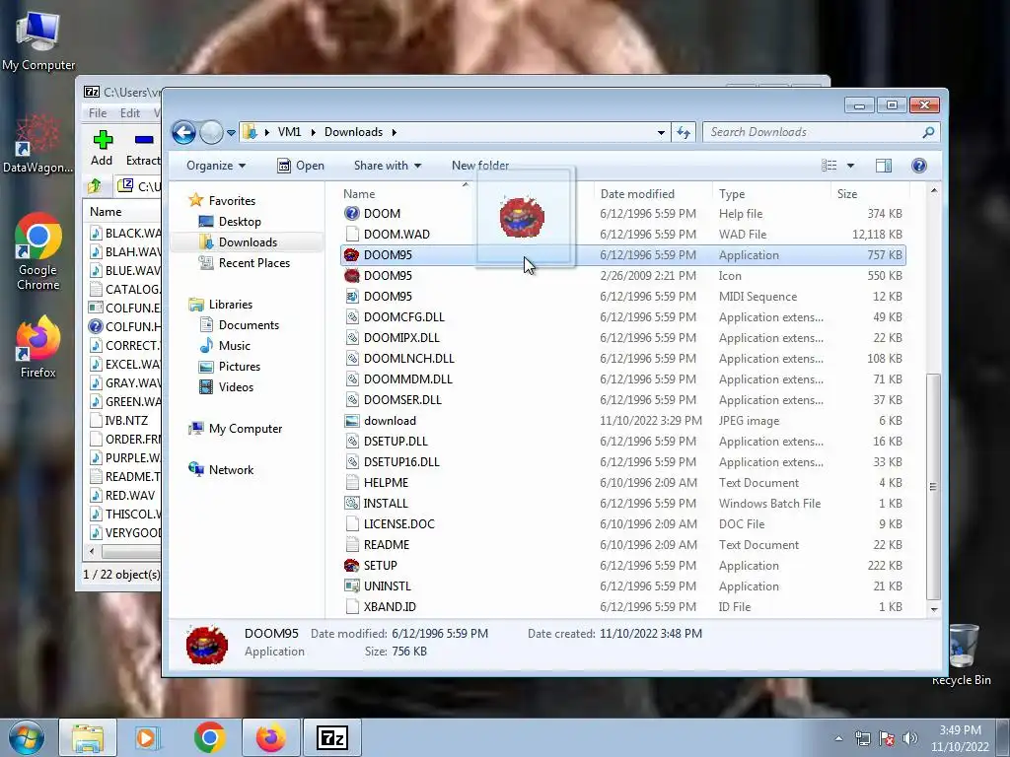Select the README text document
The width and height of the screenshot is (1010, 757).
(387, 544)
